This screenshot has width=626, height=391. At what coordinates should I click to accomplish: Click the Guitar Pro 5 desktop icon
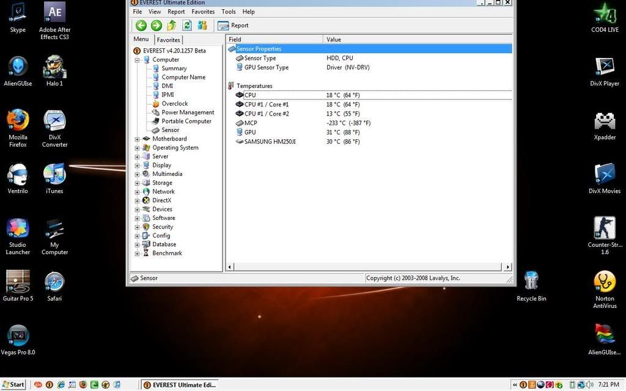[18, 286]
